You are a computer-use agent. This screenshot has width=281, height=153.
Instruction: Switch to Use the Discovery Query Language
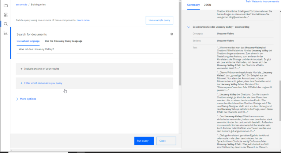(64, 41)
